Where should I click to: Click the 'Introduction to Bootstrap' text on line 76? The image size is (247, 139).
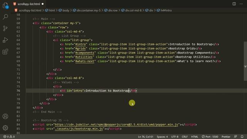click(107, 91)
